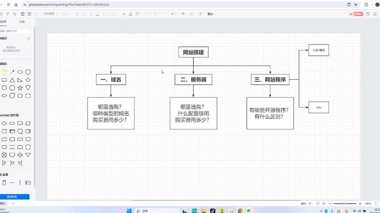Select the note shape in the basic shapes
The image size is (380, 213).
pyautogui.click(x=4, y=72)
